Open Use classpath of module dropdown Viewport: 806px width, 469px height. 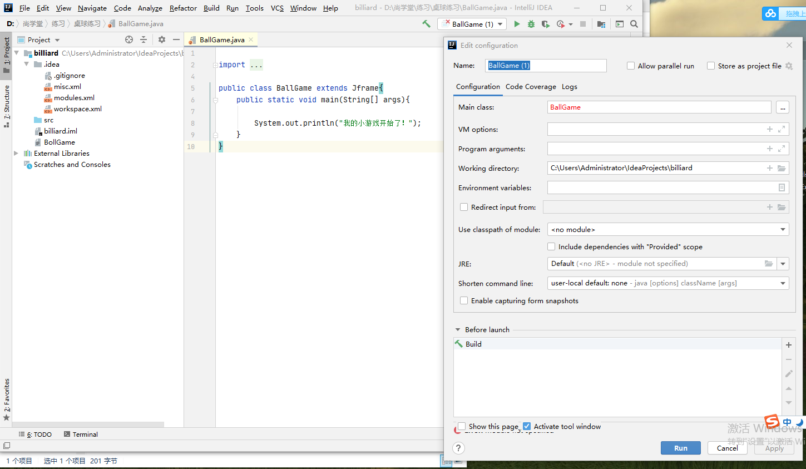tap(668, 229)
